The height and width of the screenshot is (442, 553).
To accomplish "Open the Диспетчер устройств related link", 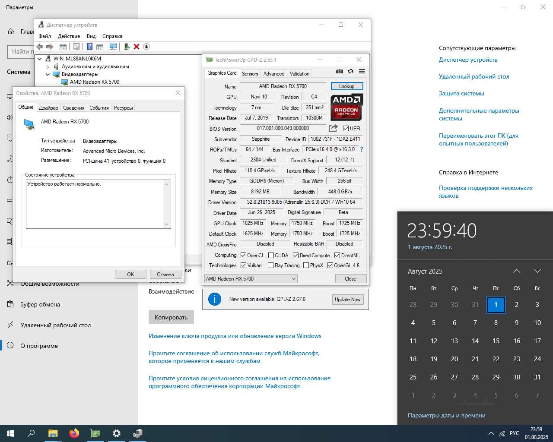I will coord(468,60).
